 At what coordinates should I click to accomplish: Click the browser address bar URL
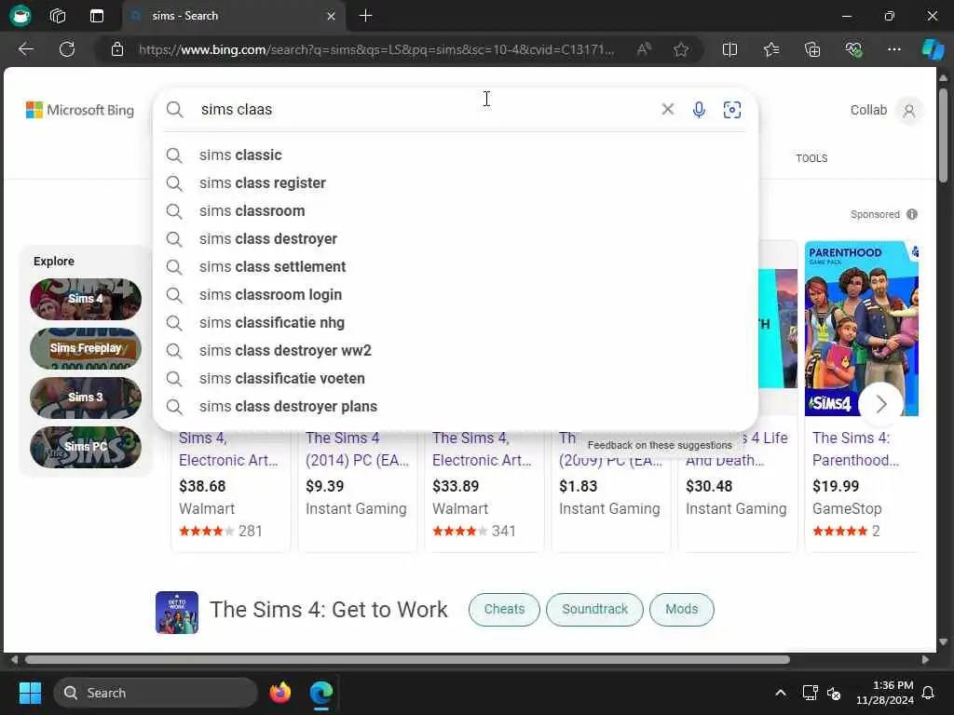pyautogui.click(x=376, y=49)
